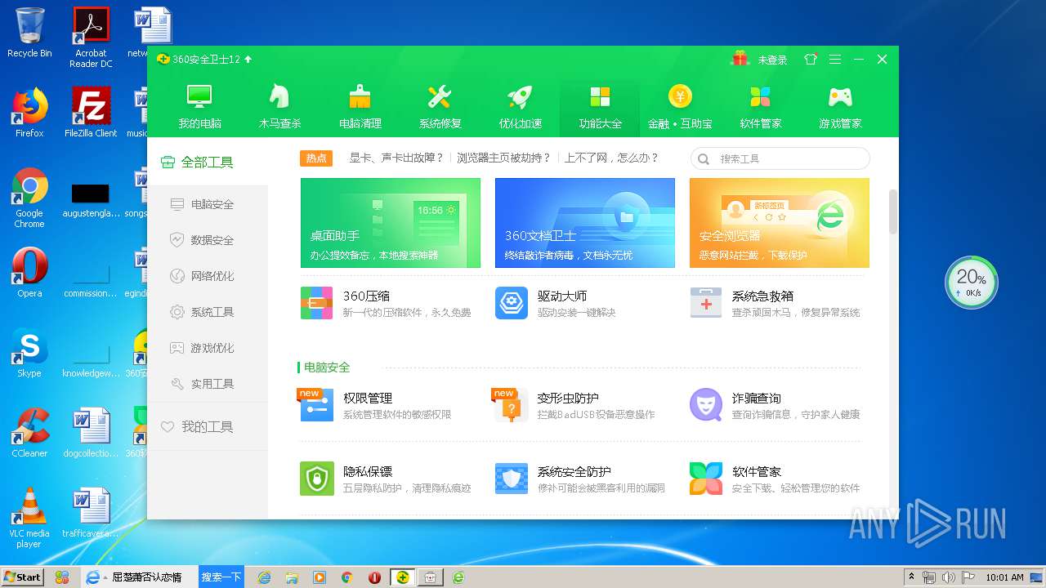Open the 桌面助手 green banner
1046x588 pixels.
point(391,223)
